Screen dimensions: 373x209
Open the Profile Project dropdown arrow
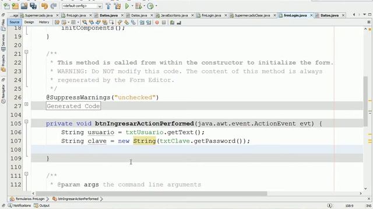[x=156, y=6]
